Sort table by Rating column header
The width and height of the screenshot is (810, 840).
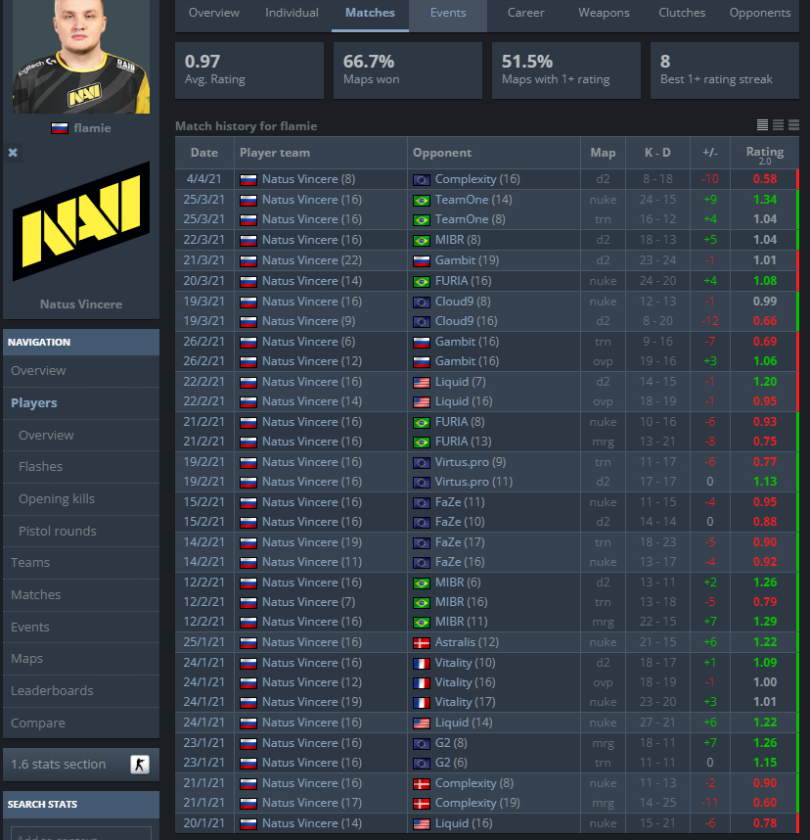764,153
